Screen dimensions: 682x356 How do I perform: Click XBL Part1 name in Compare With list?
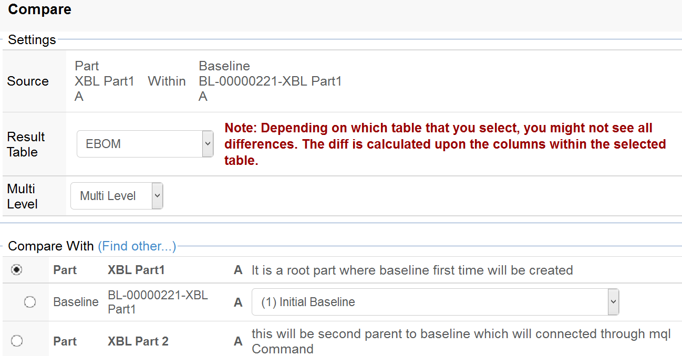tap(136, 270)
